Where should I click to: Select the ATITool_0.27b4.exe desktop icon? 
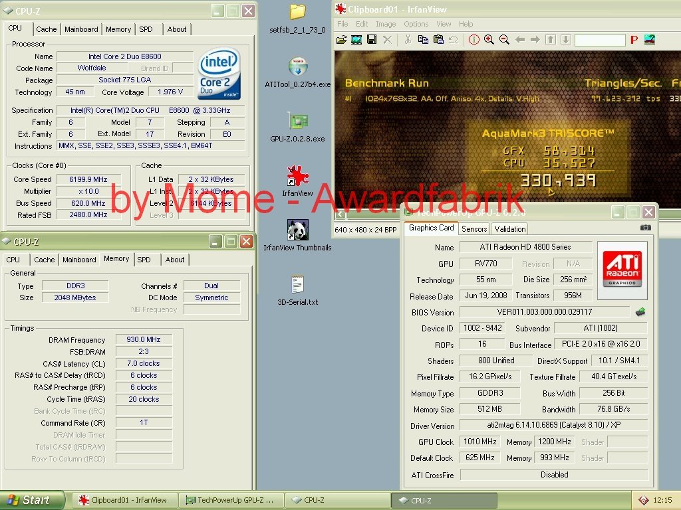coord(297,72)
